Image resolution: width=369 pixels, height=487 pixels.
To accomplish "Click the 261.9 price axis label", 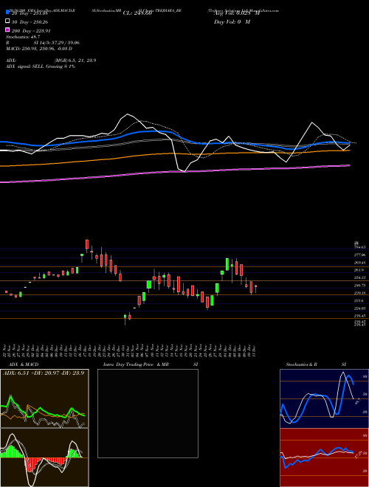I will coord(359,270).
